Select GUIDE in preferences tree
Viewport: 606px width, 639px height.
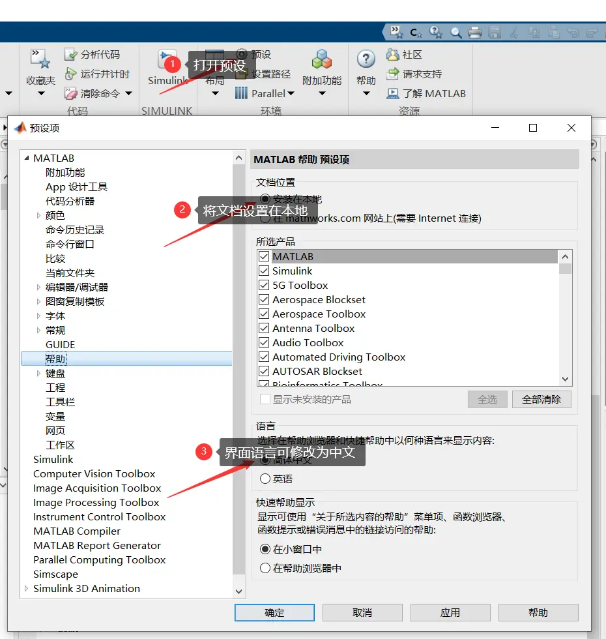click(x=60, y=344)
